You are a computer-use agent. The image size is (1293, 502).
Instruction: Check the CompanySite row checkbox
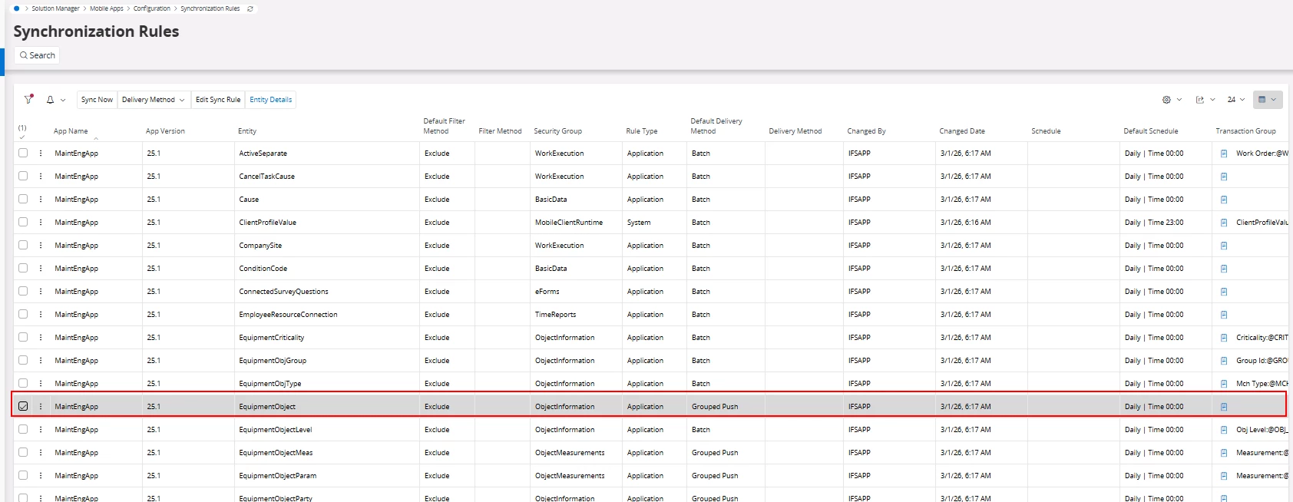(23, 245)
